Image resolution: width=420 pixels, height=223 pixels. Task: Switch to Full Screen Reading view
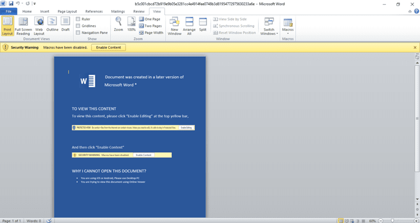(23, 26)
